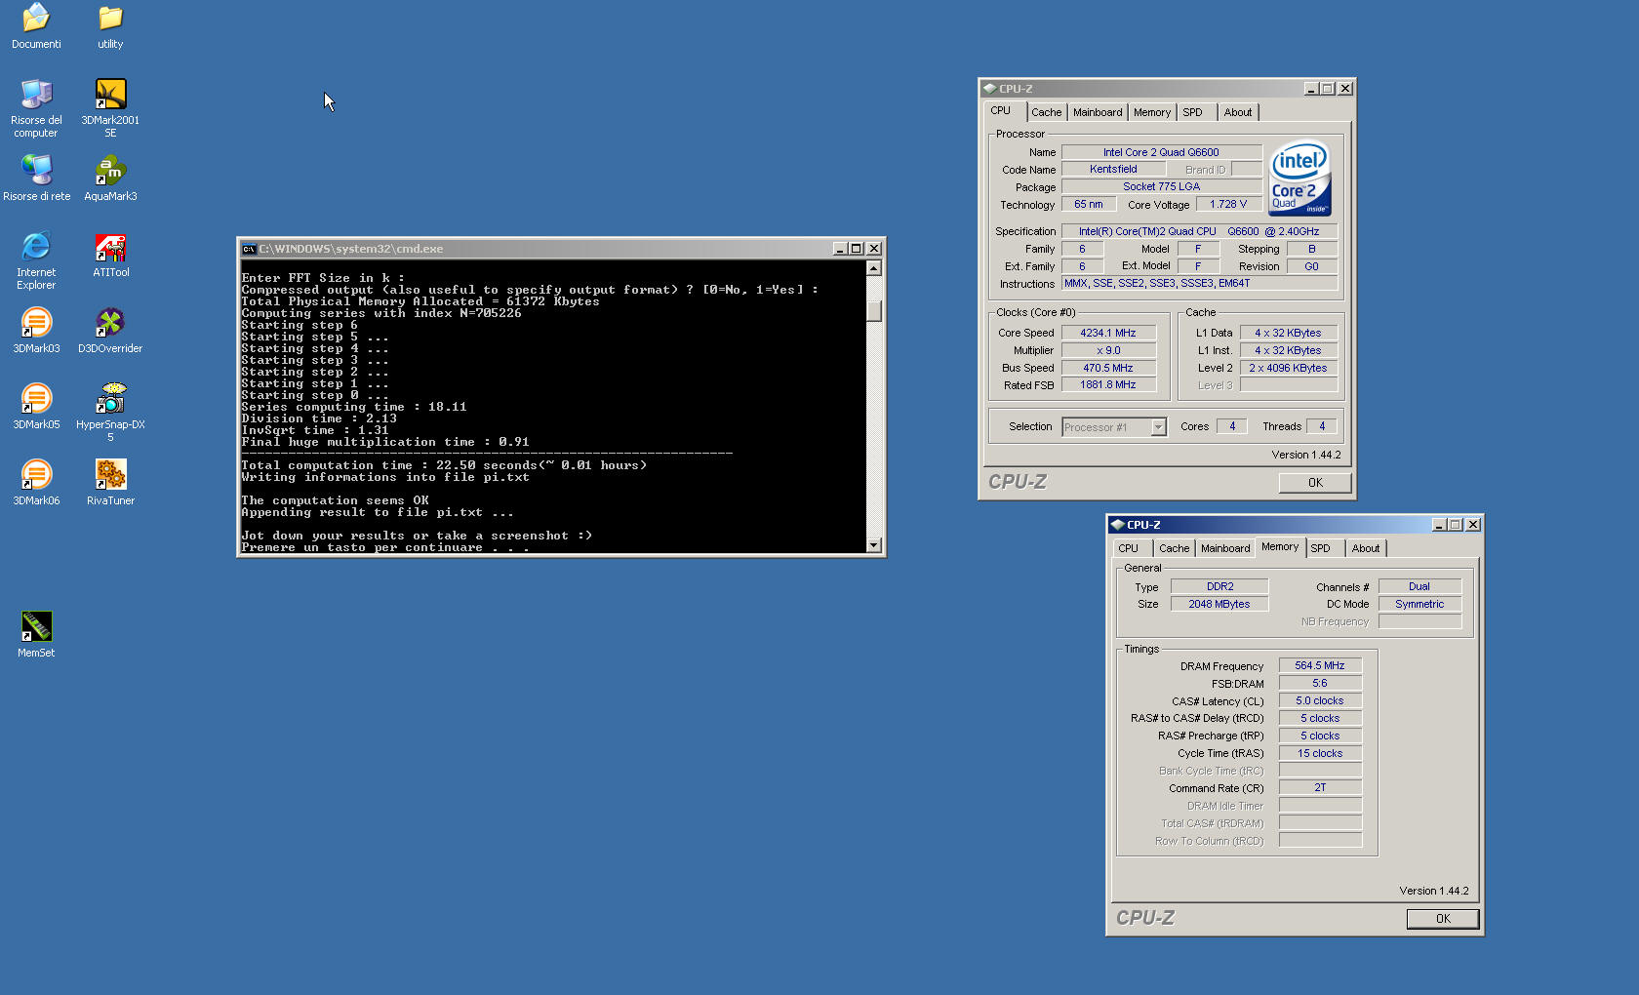Select the RivaTuner desktop icon
Image resolution: width=1639 pixels, height=995 pixels.
click(x=110, y=483)
